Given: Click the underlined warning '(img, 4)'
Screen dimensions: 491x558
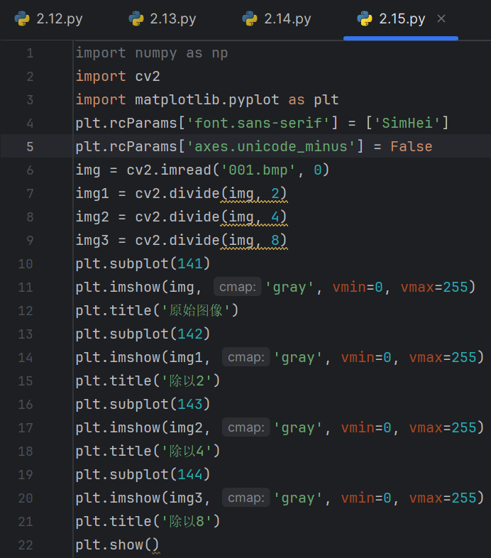Looking at the screenshot, I should click(254, 217).
